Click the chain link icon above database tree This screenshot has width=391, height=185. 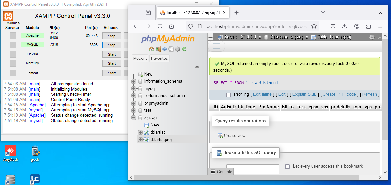point(197,67)
